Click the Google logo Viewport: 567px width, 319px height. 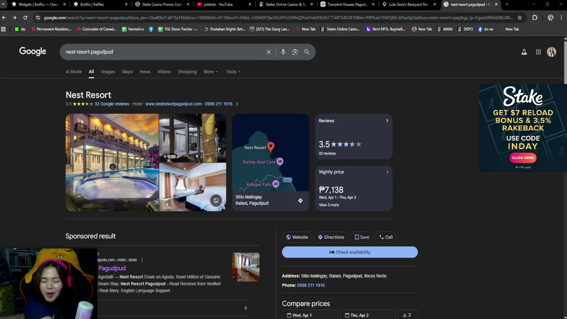pyautogui.click(x=33, y=51)
